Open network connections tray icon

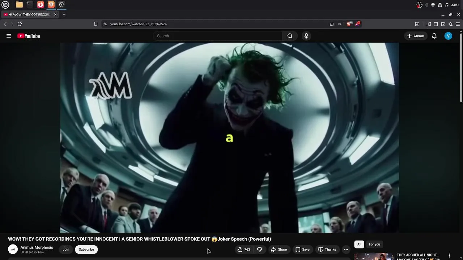[440, 5]
